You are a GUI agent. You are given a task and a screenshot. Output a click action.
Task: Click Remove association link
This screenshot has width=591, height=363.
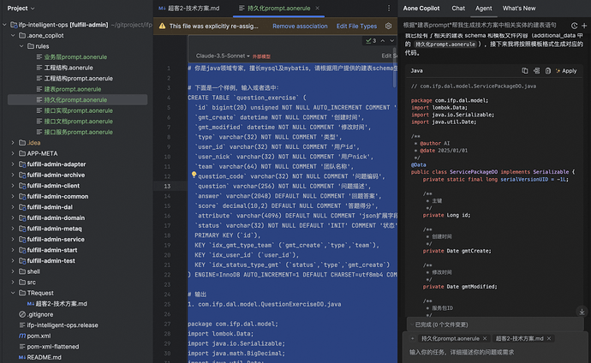tap(300, 26)
